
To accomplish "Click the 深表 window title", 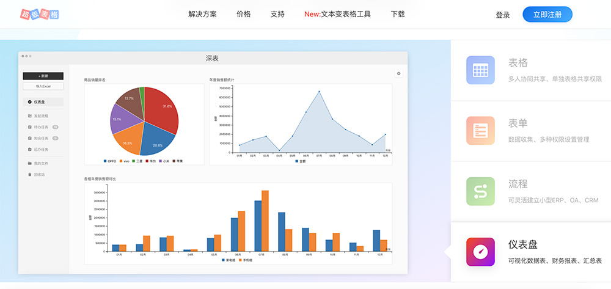I will point(213,59).
